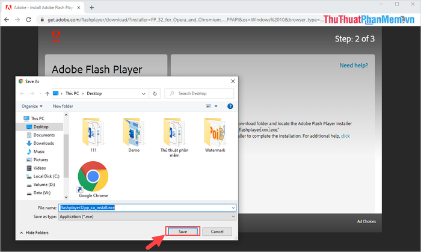Click the navigation pane scroll-down arrow
The image size is (421, 252).
click(66, 197)
